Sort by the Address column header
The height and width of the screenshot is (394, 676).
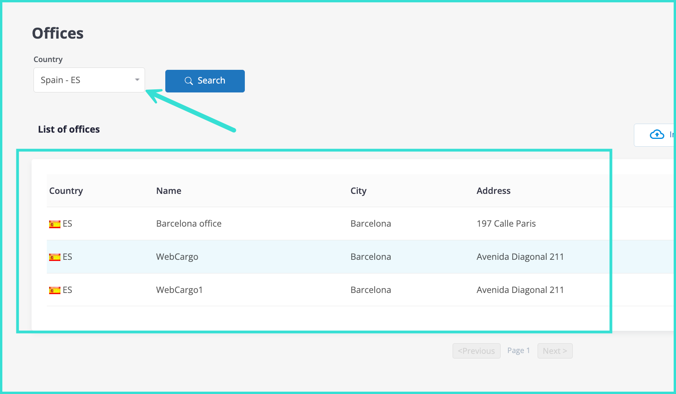(493, 191)
